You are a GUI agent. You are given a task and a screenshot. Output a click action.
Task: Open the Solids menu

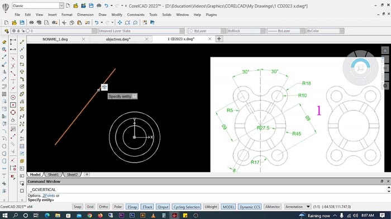click(166, 14)
